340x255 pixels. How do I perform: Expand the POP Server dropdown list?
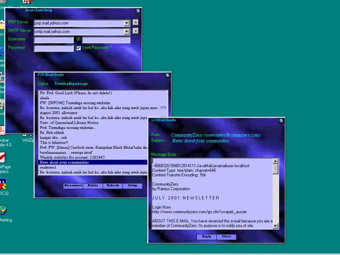pyautogui.click(x=127, y=23)
